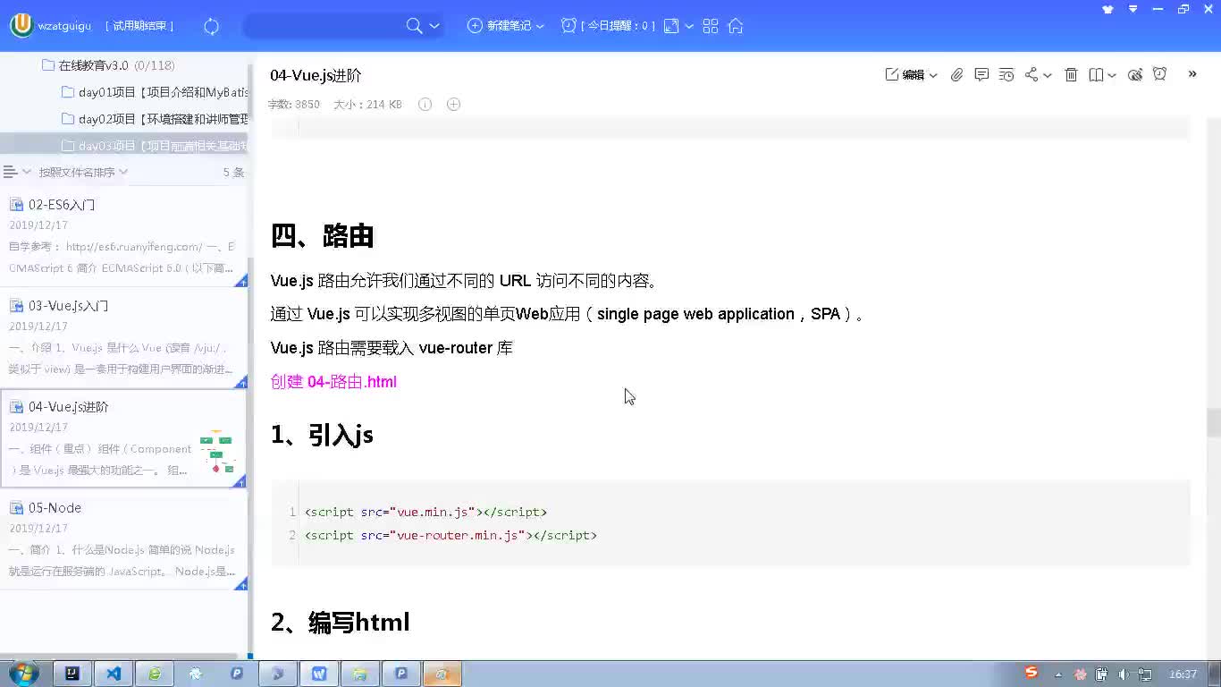Click the thumbnail in 04-Vue.js进阶 note card

click(x=216, y=452)
